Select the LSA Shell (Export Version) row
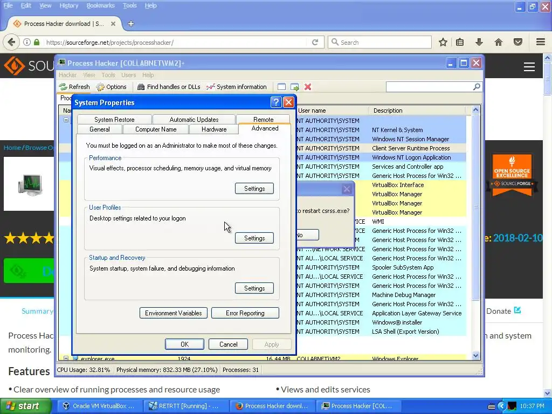Screen dimensions: 552x414 [x=382, y=332]
